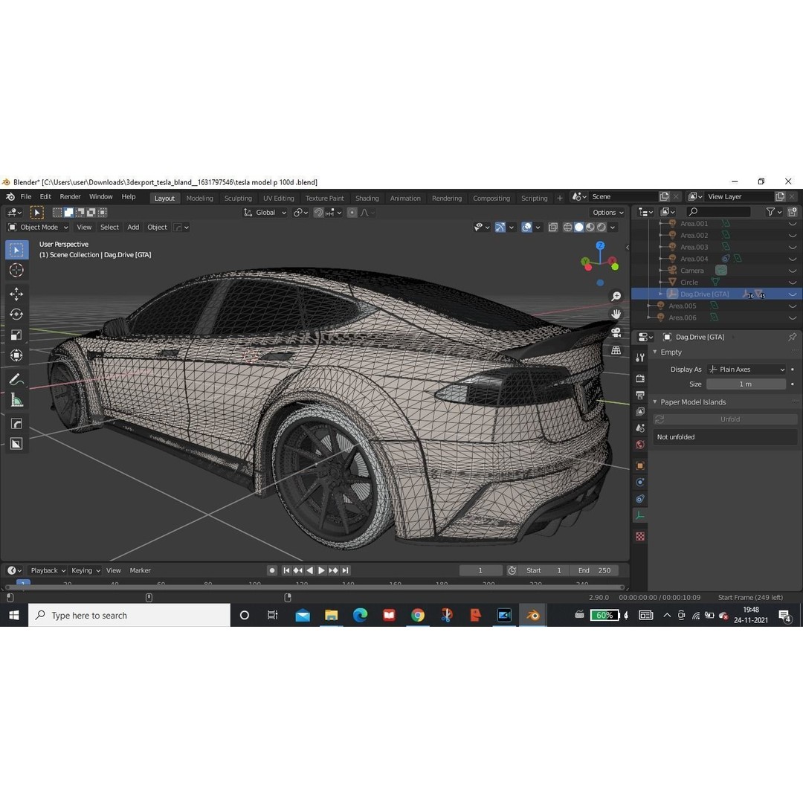Screen dimensions: 803x803
Task: Open the Tool properties tab
Action: [640, 358]
